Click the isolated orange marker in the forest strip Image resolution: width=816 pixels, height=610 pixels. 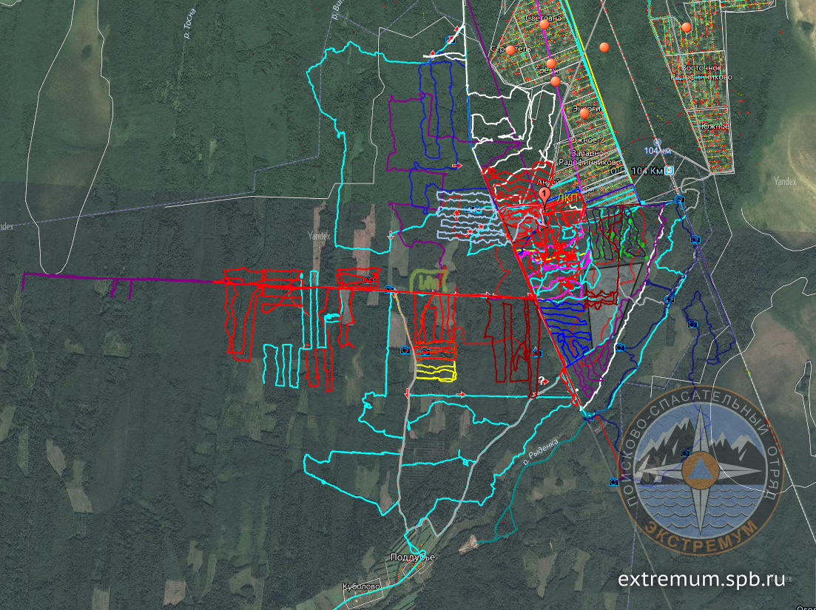[604, 47]
